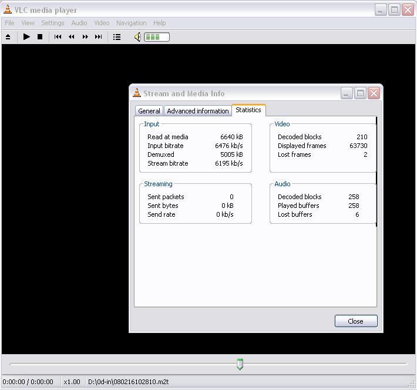Jump to previous playlist item
Image resolution: width=417 pixels, height=390 pixels.
pyautogui.click(x=58, y=37)
